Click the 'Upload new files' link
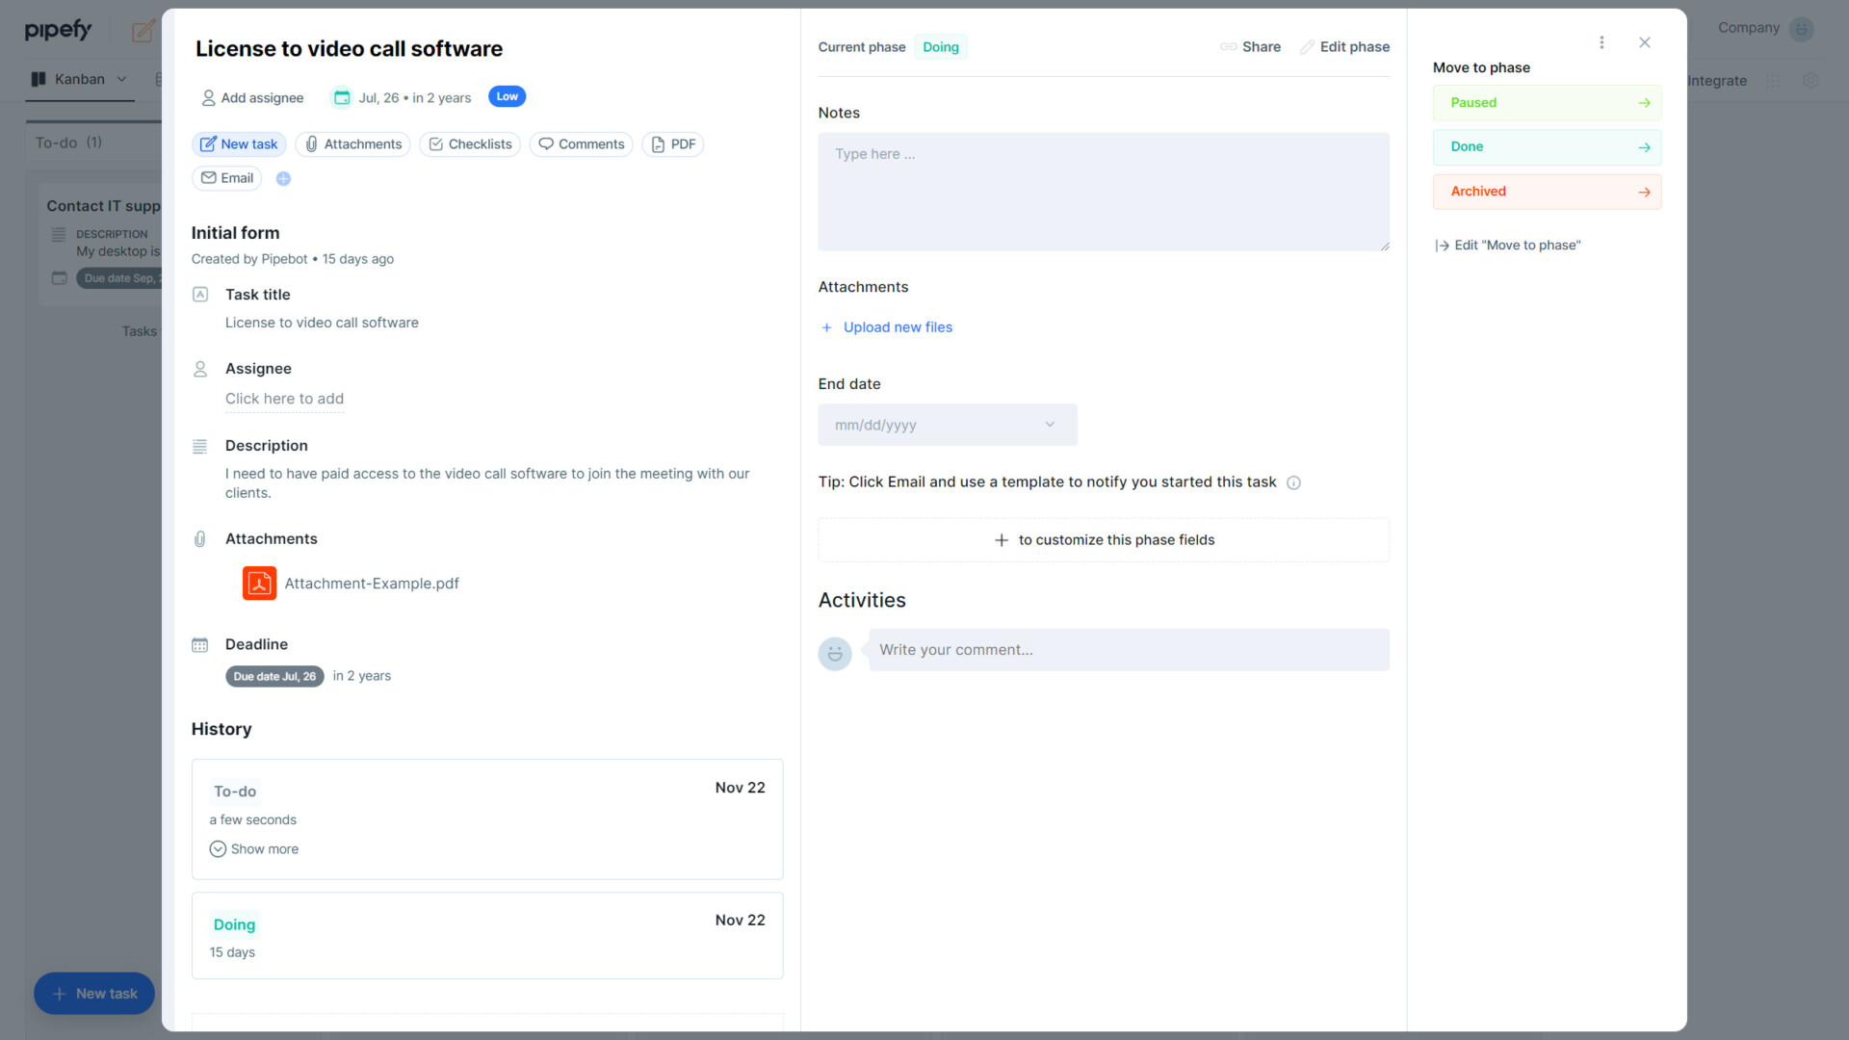The height and width of the screenshot is (1040, 1849). (897, 327)
